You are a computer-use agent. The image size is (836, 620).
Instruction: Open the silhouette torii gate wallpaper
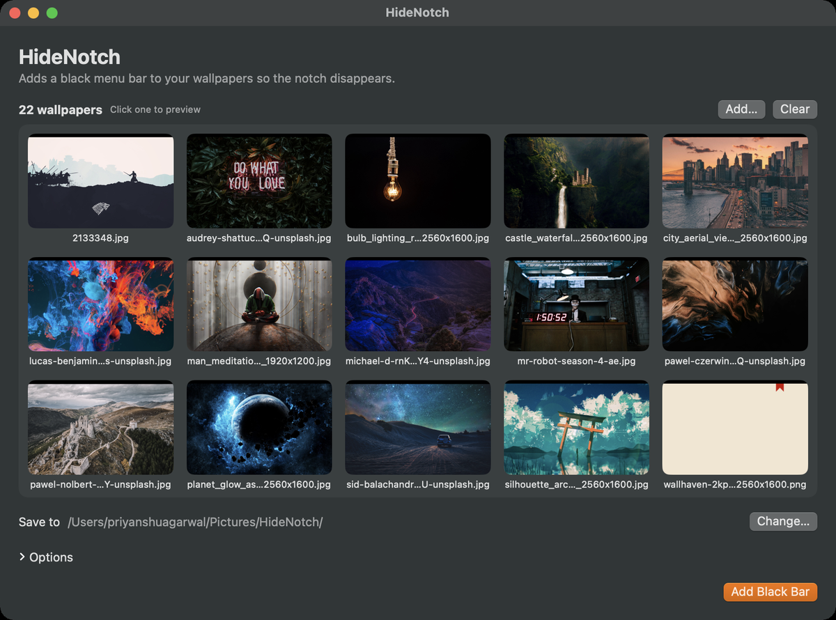576,428
